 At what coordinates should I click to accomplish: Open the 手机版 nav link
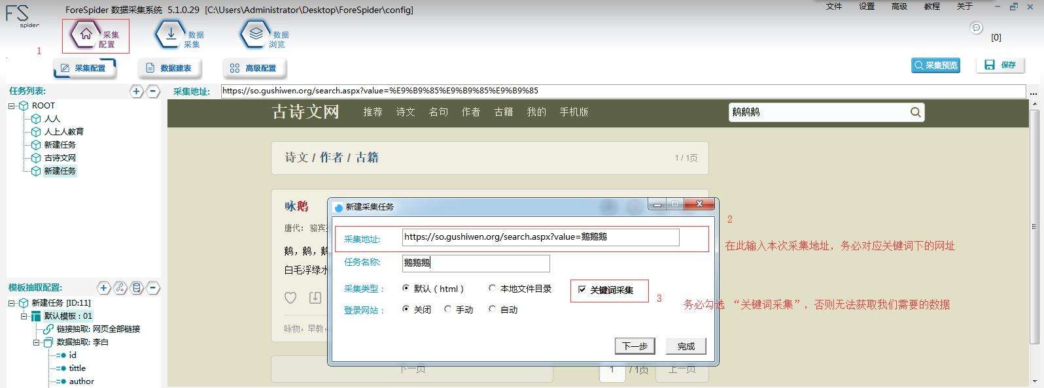tap(574, 112)
